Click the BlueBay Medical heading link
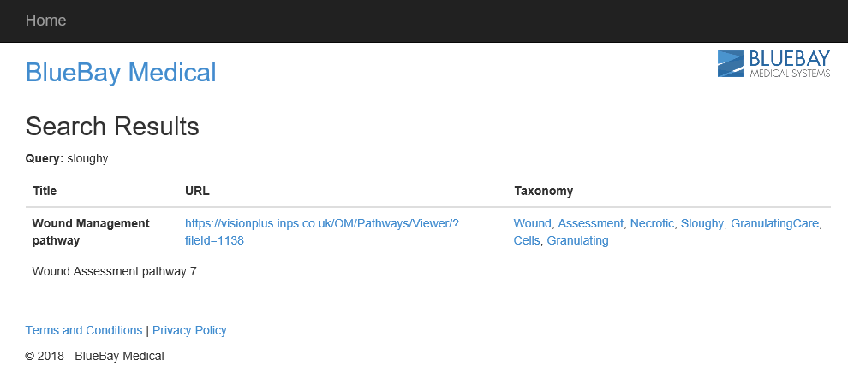 click(x=121, y=73)
